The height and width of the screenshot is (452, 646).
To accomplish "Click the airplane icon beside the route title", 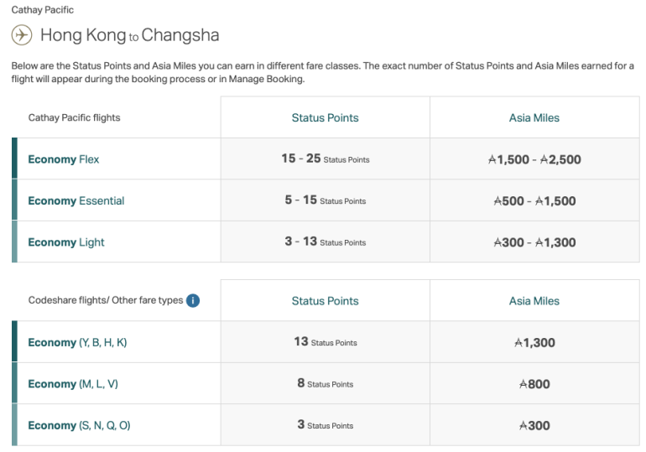I will coord(22,35).
